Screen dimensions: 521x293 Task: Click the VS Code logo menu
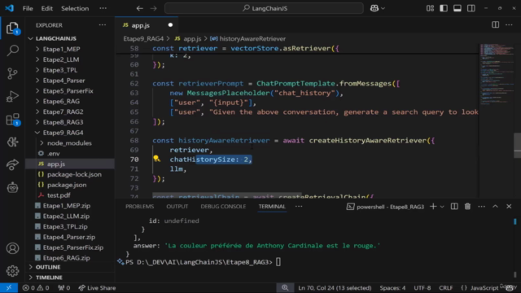pyautogui.click(x=9, y=8)
